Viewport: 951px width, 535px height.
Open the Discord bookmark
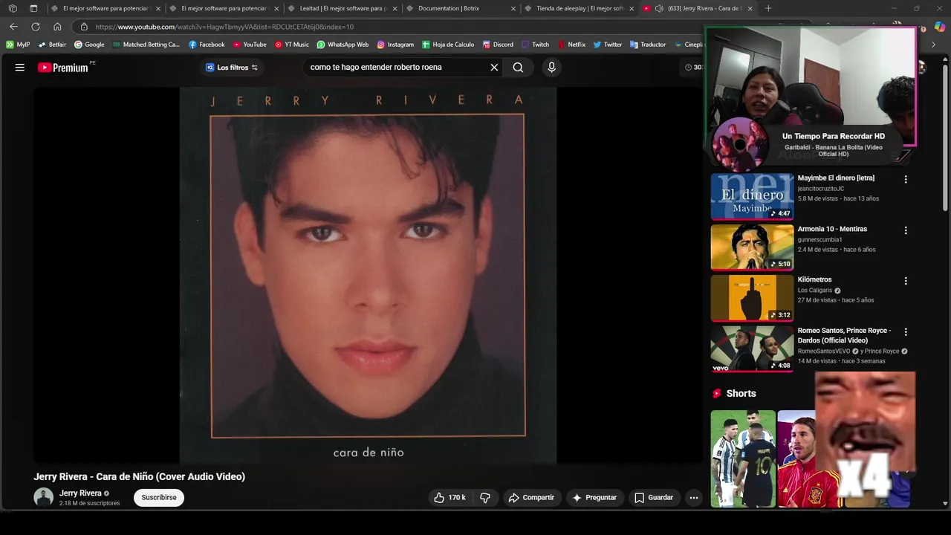pyautogui.click(x=498, y=45)
